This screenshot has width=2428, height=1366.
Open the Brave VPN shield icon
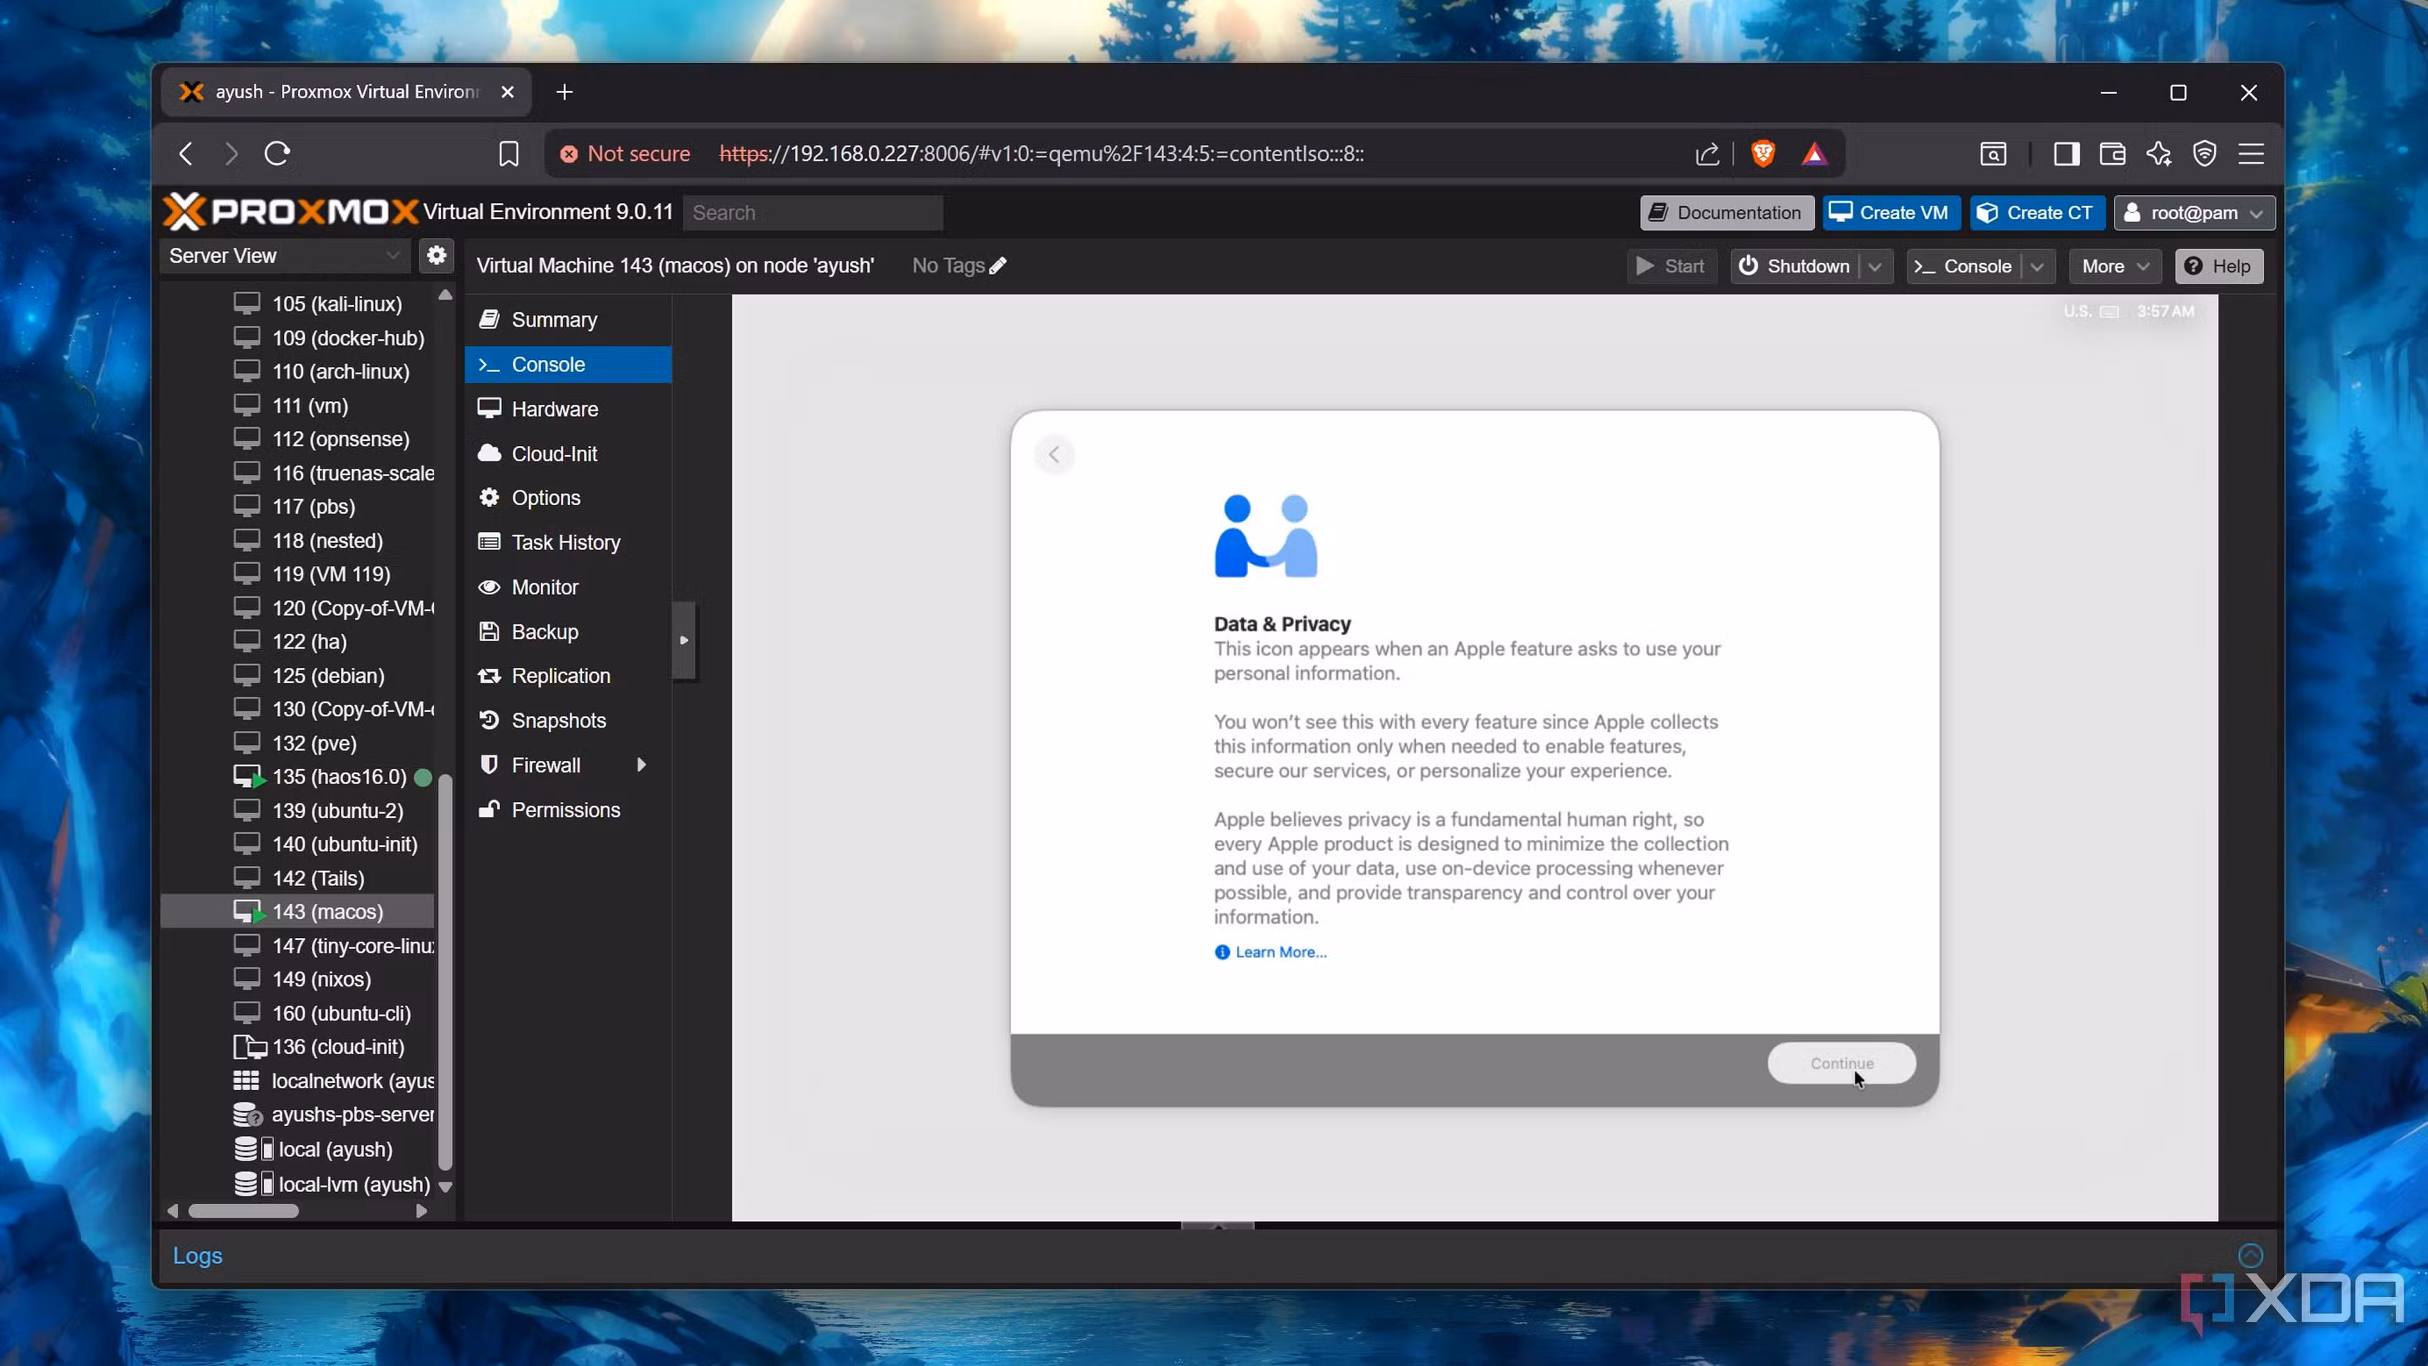click(x=2205, y=154)
